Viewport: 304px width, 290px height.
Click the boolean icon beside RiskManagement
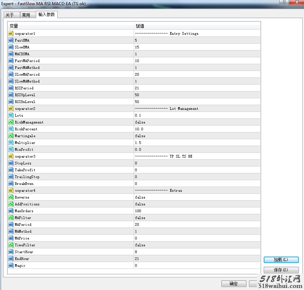tap(11, 122)
